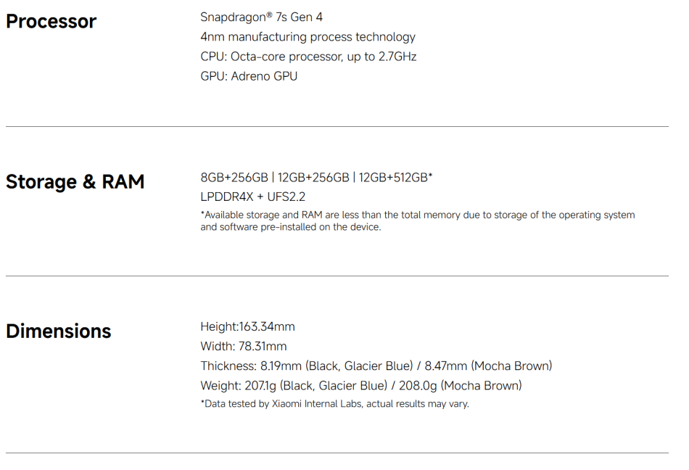Viewport: 689px width, 470px height.
Task: Click the 12GB+256GB storage variant
Action: (x=313, y=178)
